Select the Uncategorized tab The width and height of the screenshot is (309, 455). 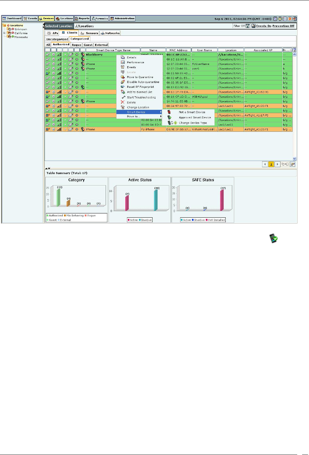click(x=57, y=39)
